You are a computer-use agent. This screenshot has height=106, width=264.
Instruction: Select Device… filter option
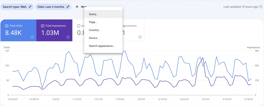[x=94, y=38]
